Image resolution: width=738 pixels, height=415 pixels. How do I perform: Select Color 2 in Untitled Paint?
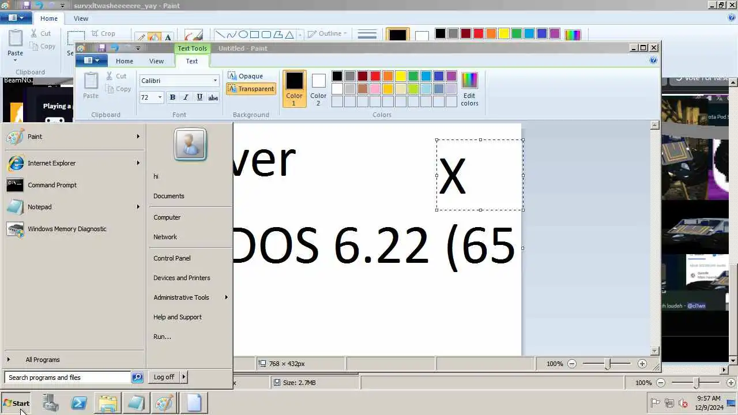pyautogui.click(x=318, y=89)
